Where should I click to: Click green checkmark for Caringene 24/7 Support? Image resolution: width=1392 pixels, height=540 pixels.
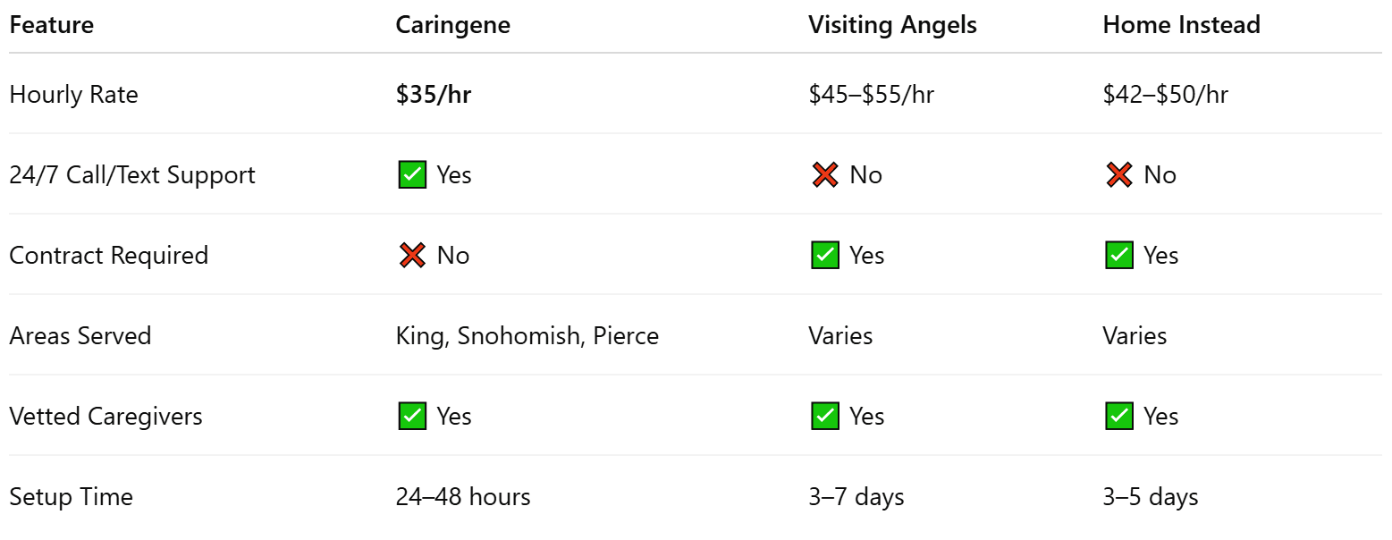click(x=412, y=175)
